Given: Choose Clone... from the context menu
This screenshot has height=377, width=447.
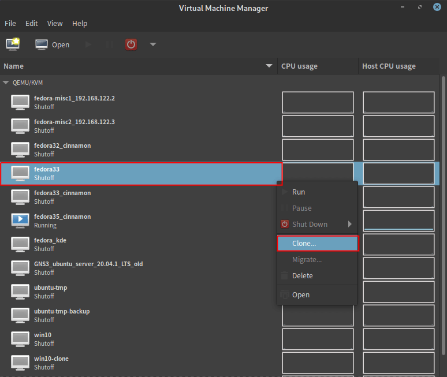Looking at the screenshot, I should pyautogui.click(x=318, y=244).
